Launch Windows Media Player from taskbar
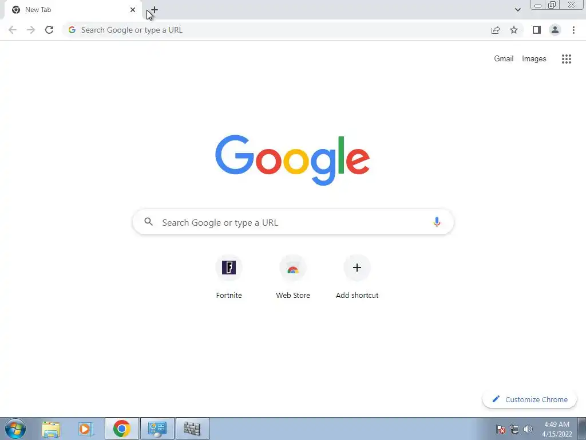 click(86, 429)
